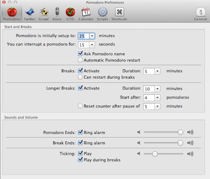Screen dimensions: 210x179
Task: Click high-volume speaker icon for Ticking
Action: click(x=190, y=154)
